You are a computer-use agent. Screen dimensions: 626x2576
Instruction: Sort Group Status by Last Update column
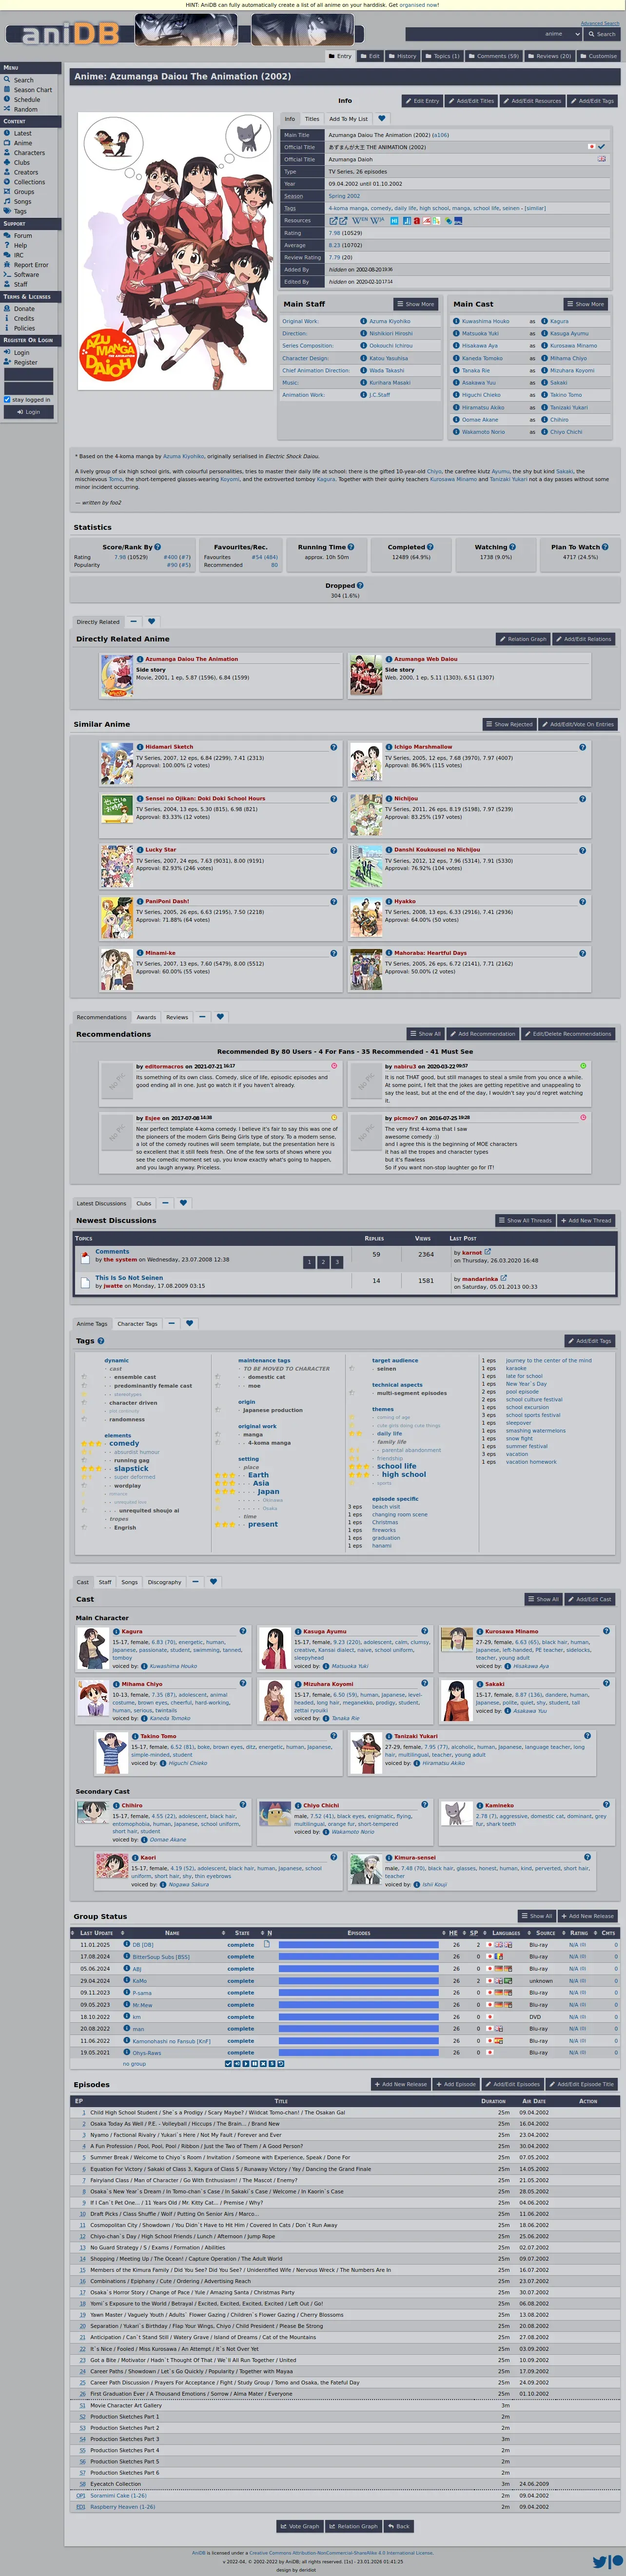pos(95,1933)
